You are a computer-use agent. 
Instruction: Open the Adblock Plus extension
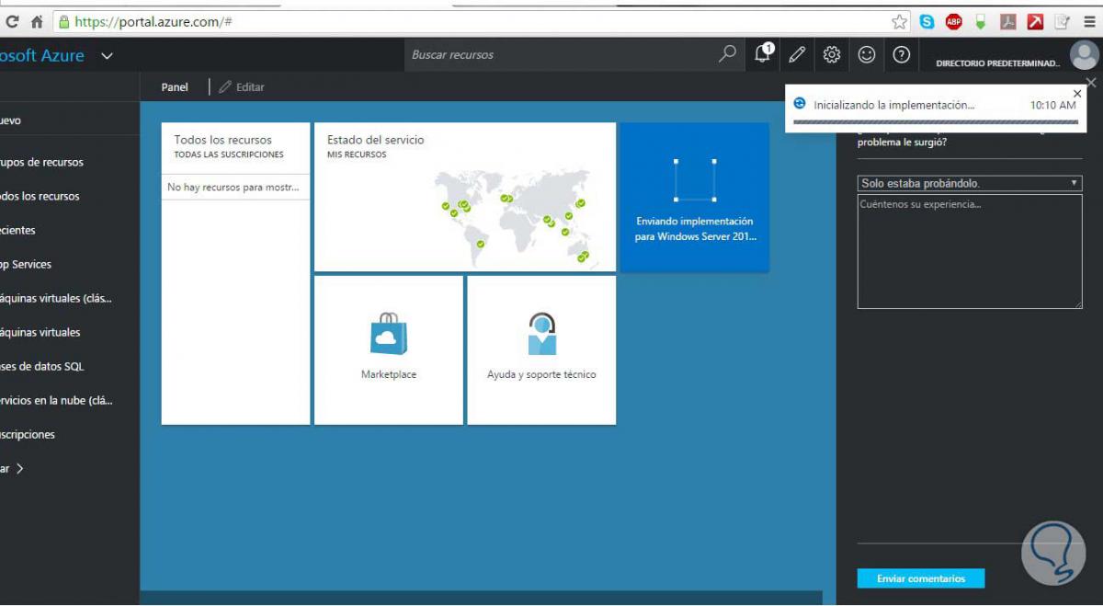(954, 21)
